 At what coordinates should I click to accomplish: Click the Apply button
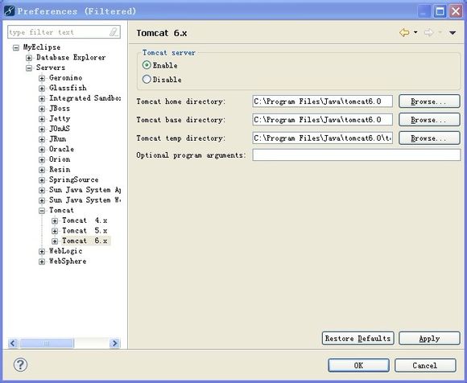click(x=429, y=339)
